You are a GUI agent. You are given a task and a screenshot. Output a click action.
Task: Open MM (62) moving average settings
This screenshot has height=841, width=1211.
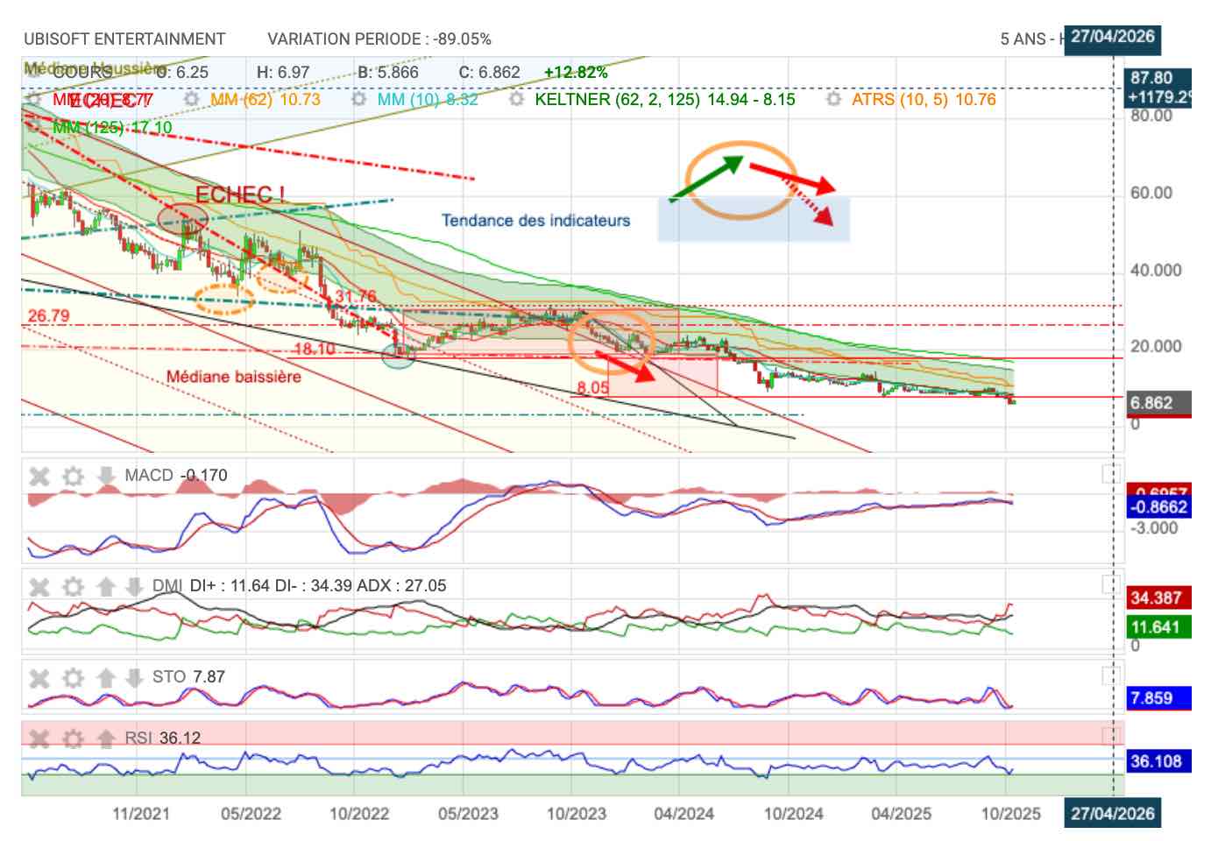(x=192, y=100)
